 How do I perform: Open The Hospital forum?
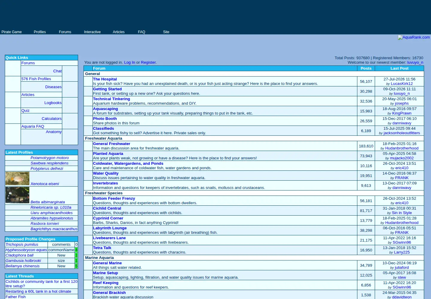click(105, 79)
